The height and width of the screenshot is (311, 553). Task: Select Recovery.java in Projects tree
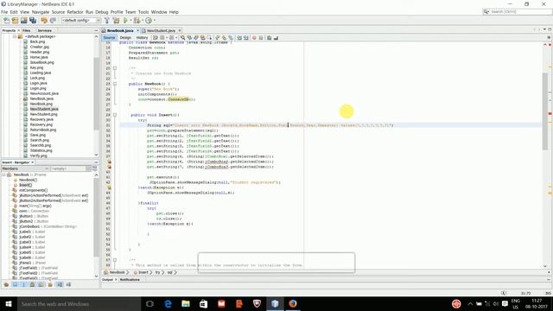[41, 119]
